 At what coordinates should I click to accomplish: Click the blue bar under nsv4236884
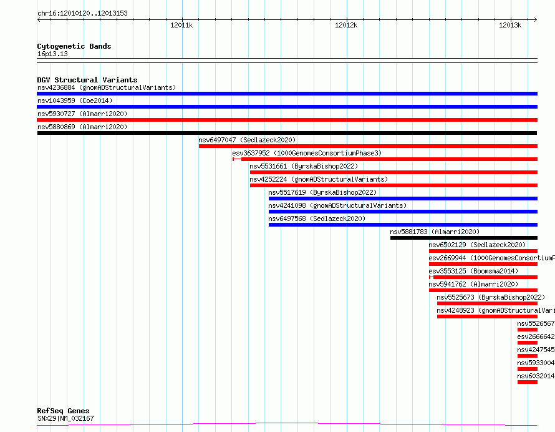pos(287,94)
